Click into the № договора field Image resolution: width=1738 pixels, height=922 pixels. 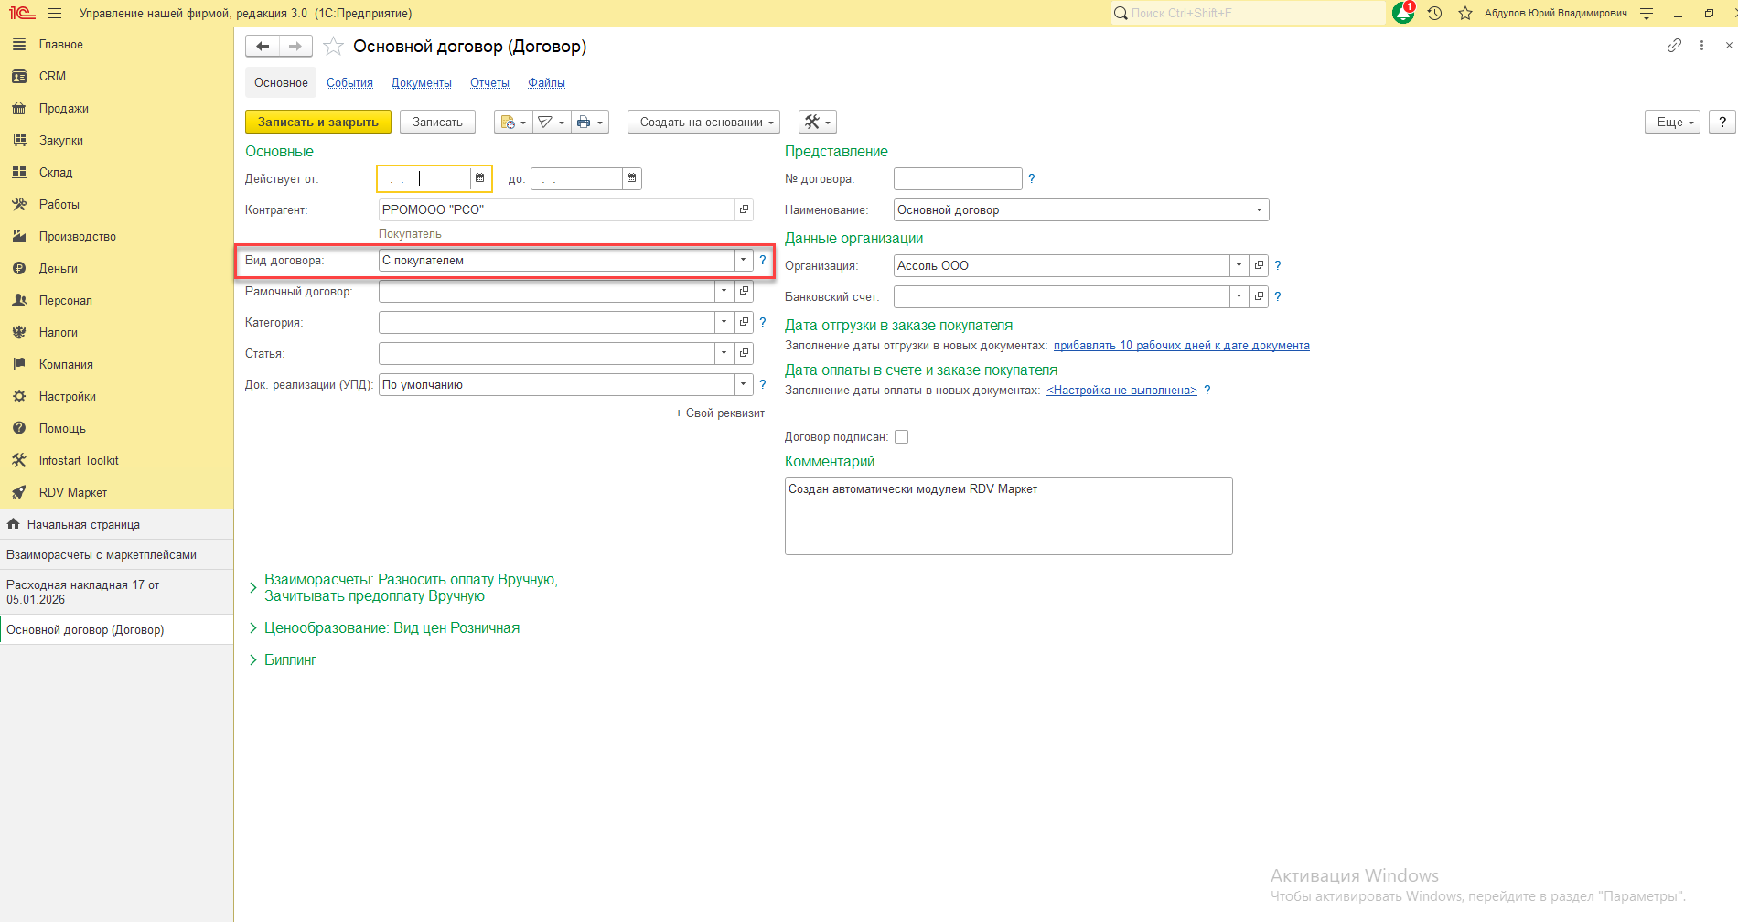tap(957, 179)
